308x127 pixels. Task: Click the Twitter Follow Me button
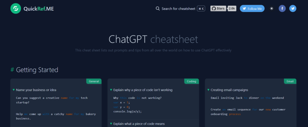coord(252,9)
